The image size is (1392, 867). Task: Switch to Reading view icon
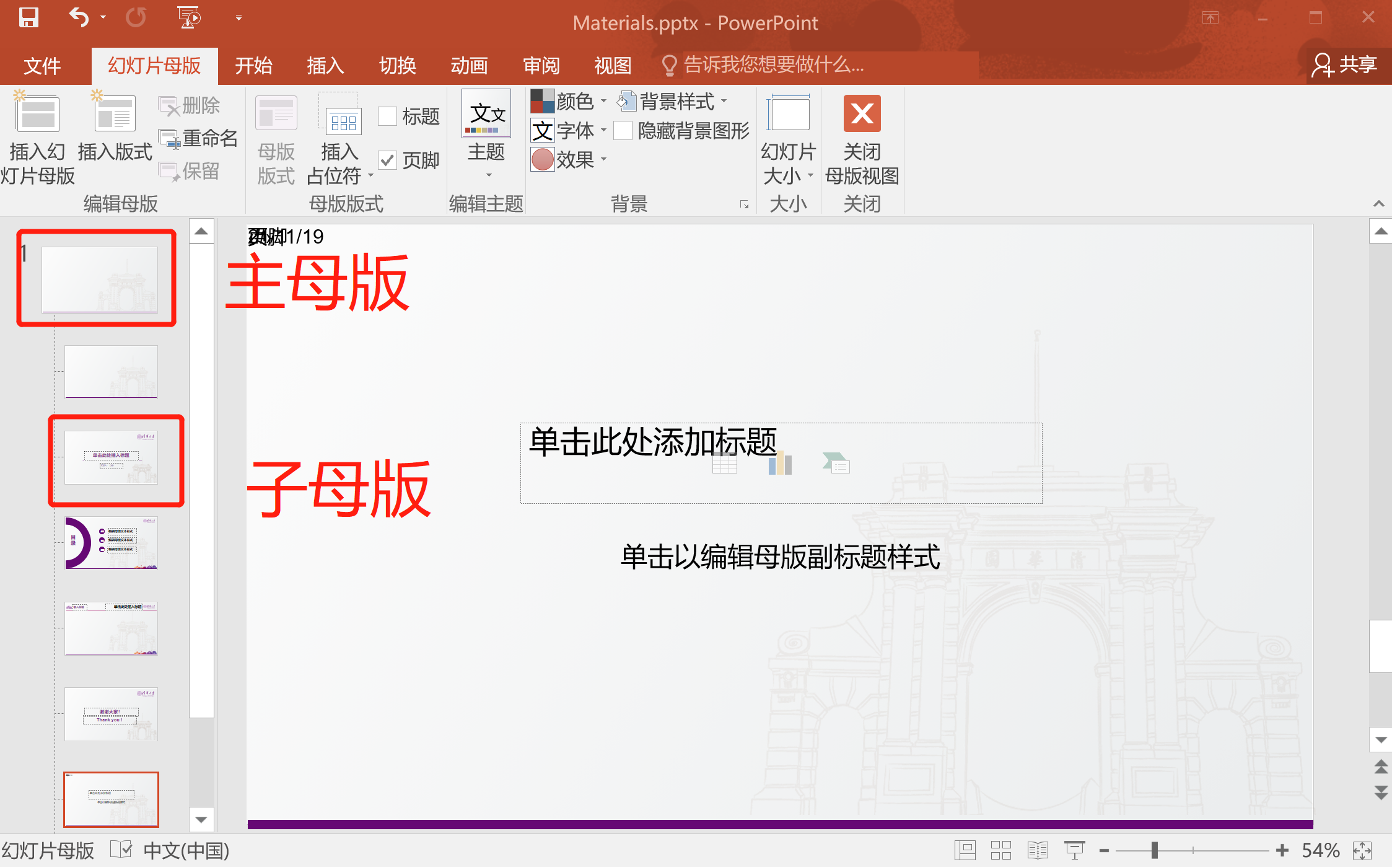(x=1038, y=850)
